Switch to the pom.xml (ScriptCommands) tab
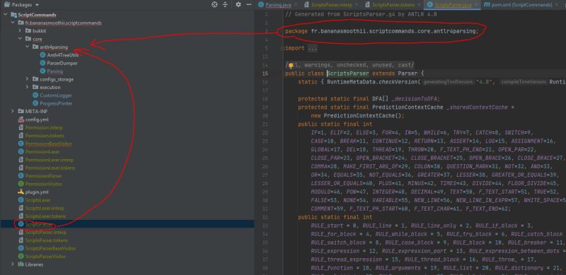The height and width of the screenshot is (275, 566). point(522,5)
